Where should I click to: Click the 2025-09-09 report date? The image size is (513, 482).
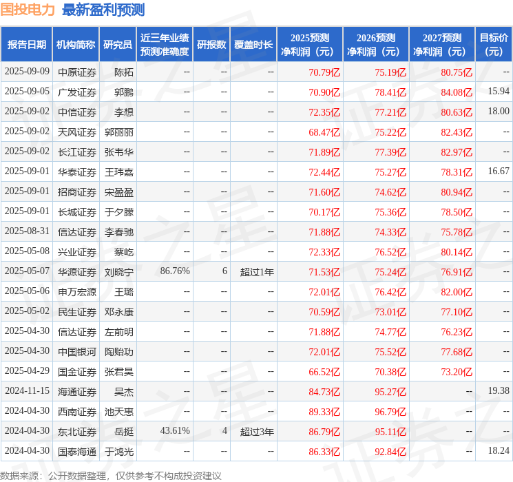(27, 72)
